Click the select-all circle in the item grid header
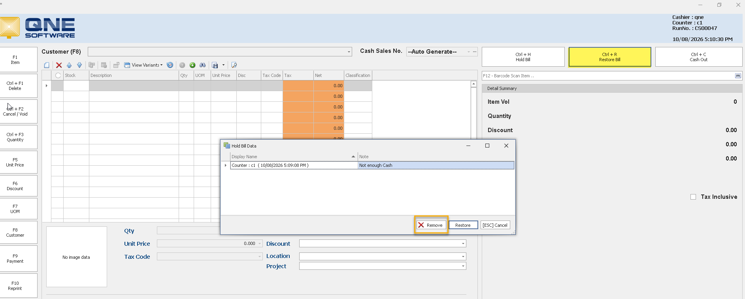Screen dimensions: 745x299 pos(58,75)
